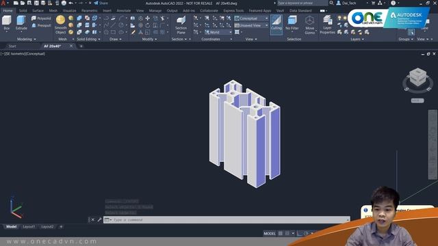Click the Presspull tool
The height and width of the screenshot is (246, 438).
[41, 25]
